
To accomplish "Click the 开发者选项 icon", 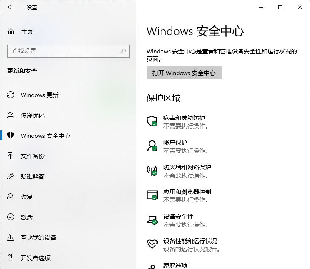I will click(11, 258).
